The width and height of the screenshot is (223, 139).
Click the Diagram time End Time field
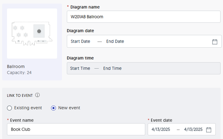112,68
